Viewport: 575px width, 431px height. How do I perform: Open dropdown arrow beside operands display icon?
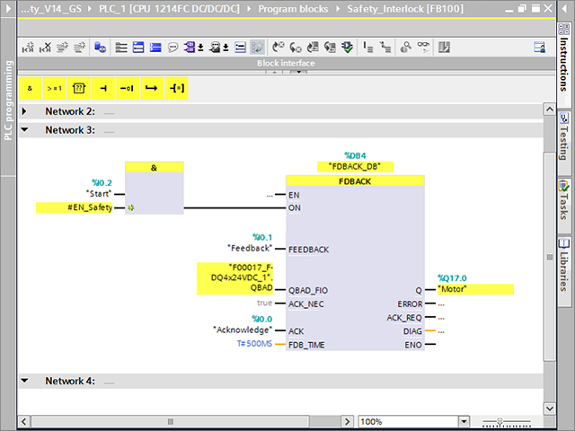[x=201, y=48]
